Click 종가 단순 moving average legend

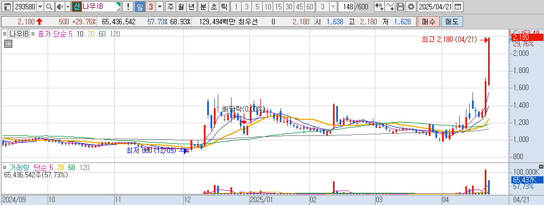(52, 34)
